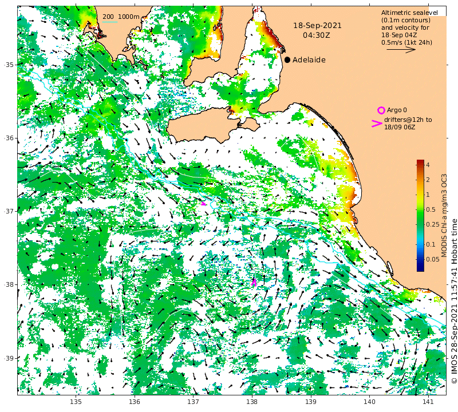Click the magenta Argo float circle in legend

coord(381,110)
